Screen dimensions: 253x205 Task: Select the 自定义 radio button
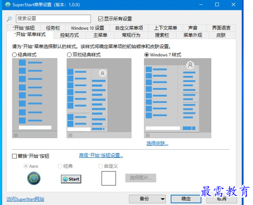101,166
